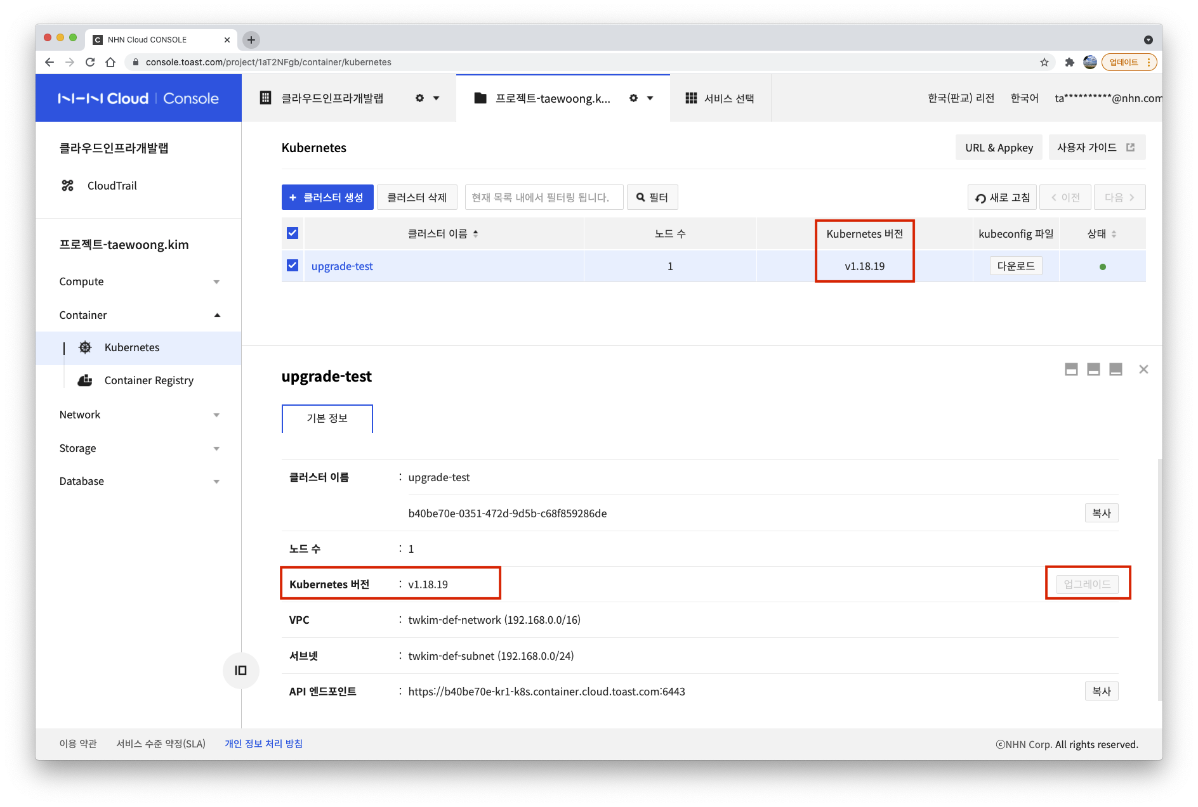This screenshot has width=1198, height=807.
Task: Collapse the sidebar with the toggle icon
Action: click(x=240, y=671)
